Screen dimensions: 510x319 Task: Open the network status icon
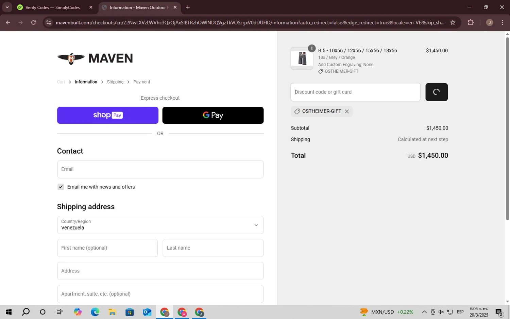tap(450, 312)
